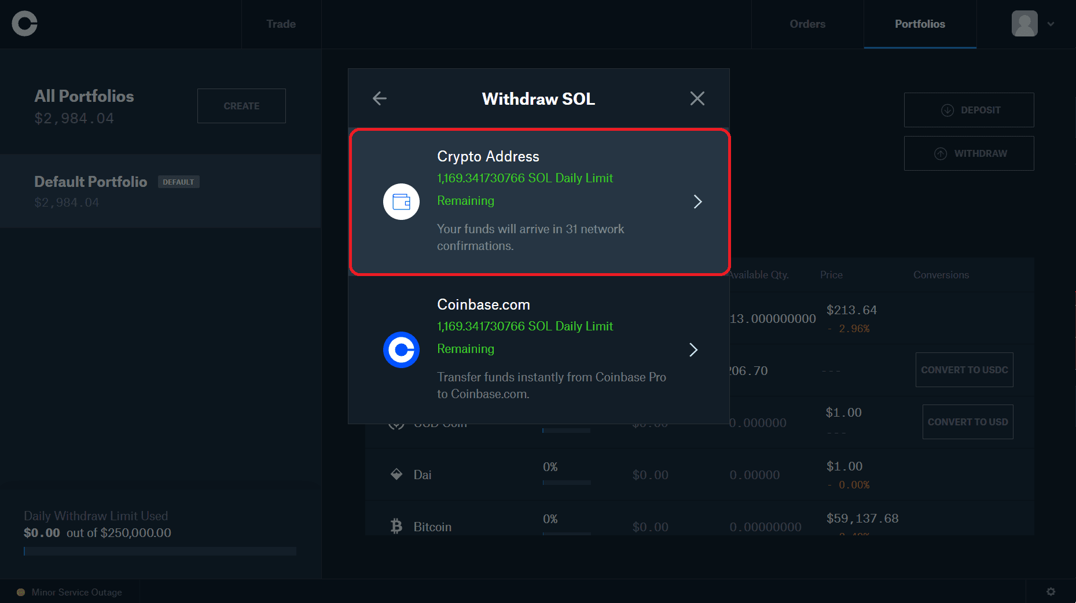Switch to the Portfolios tab
The width and height of the screenshot is (1076, 603).
click(x=920, y=24)
